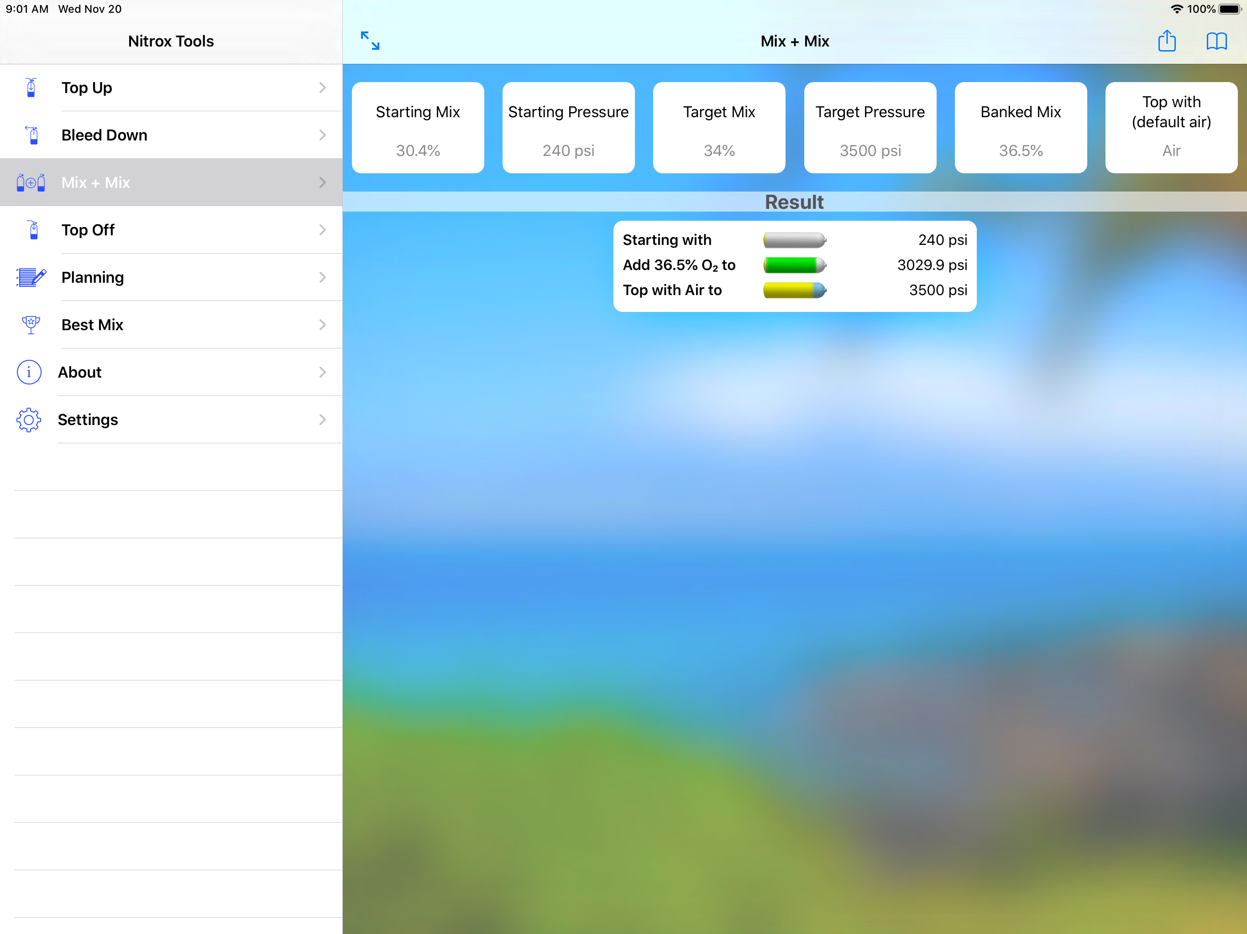This screenshot has height=934, width=1247.
Task: Expand the Mix + Mix row chevron
Action: tap(322, 182)
